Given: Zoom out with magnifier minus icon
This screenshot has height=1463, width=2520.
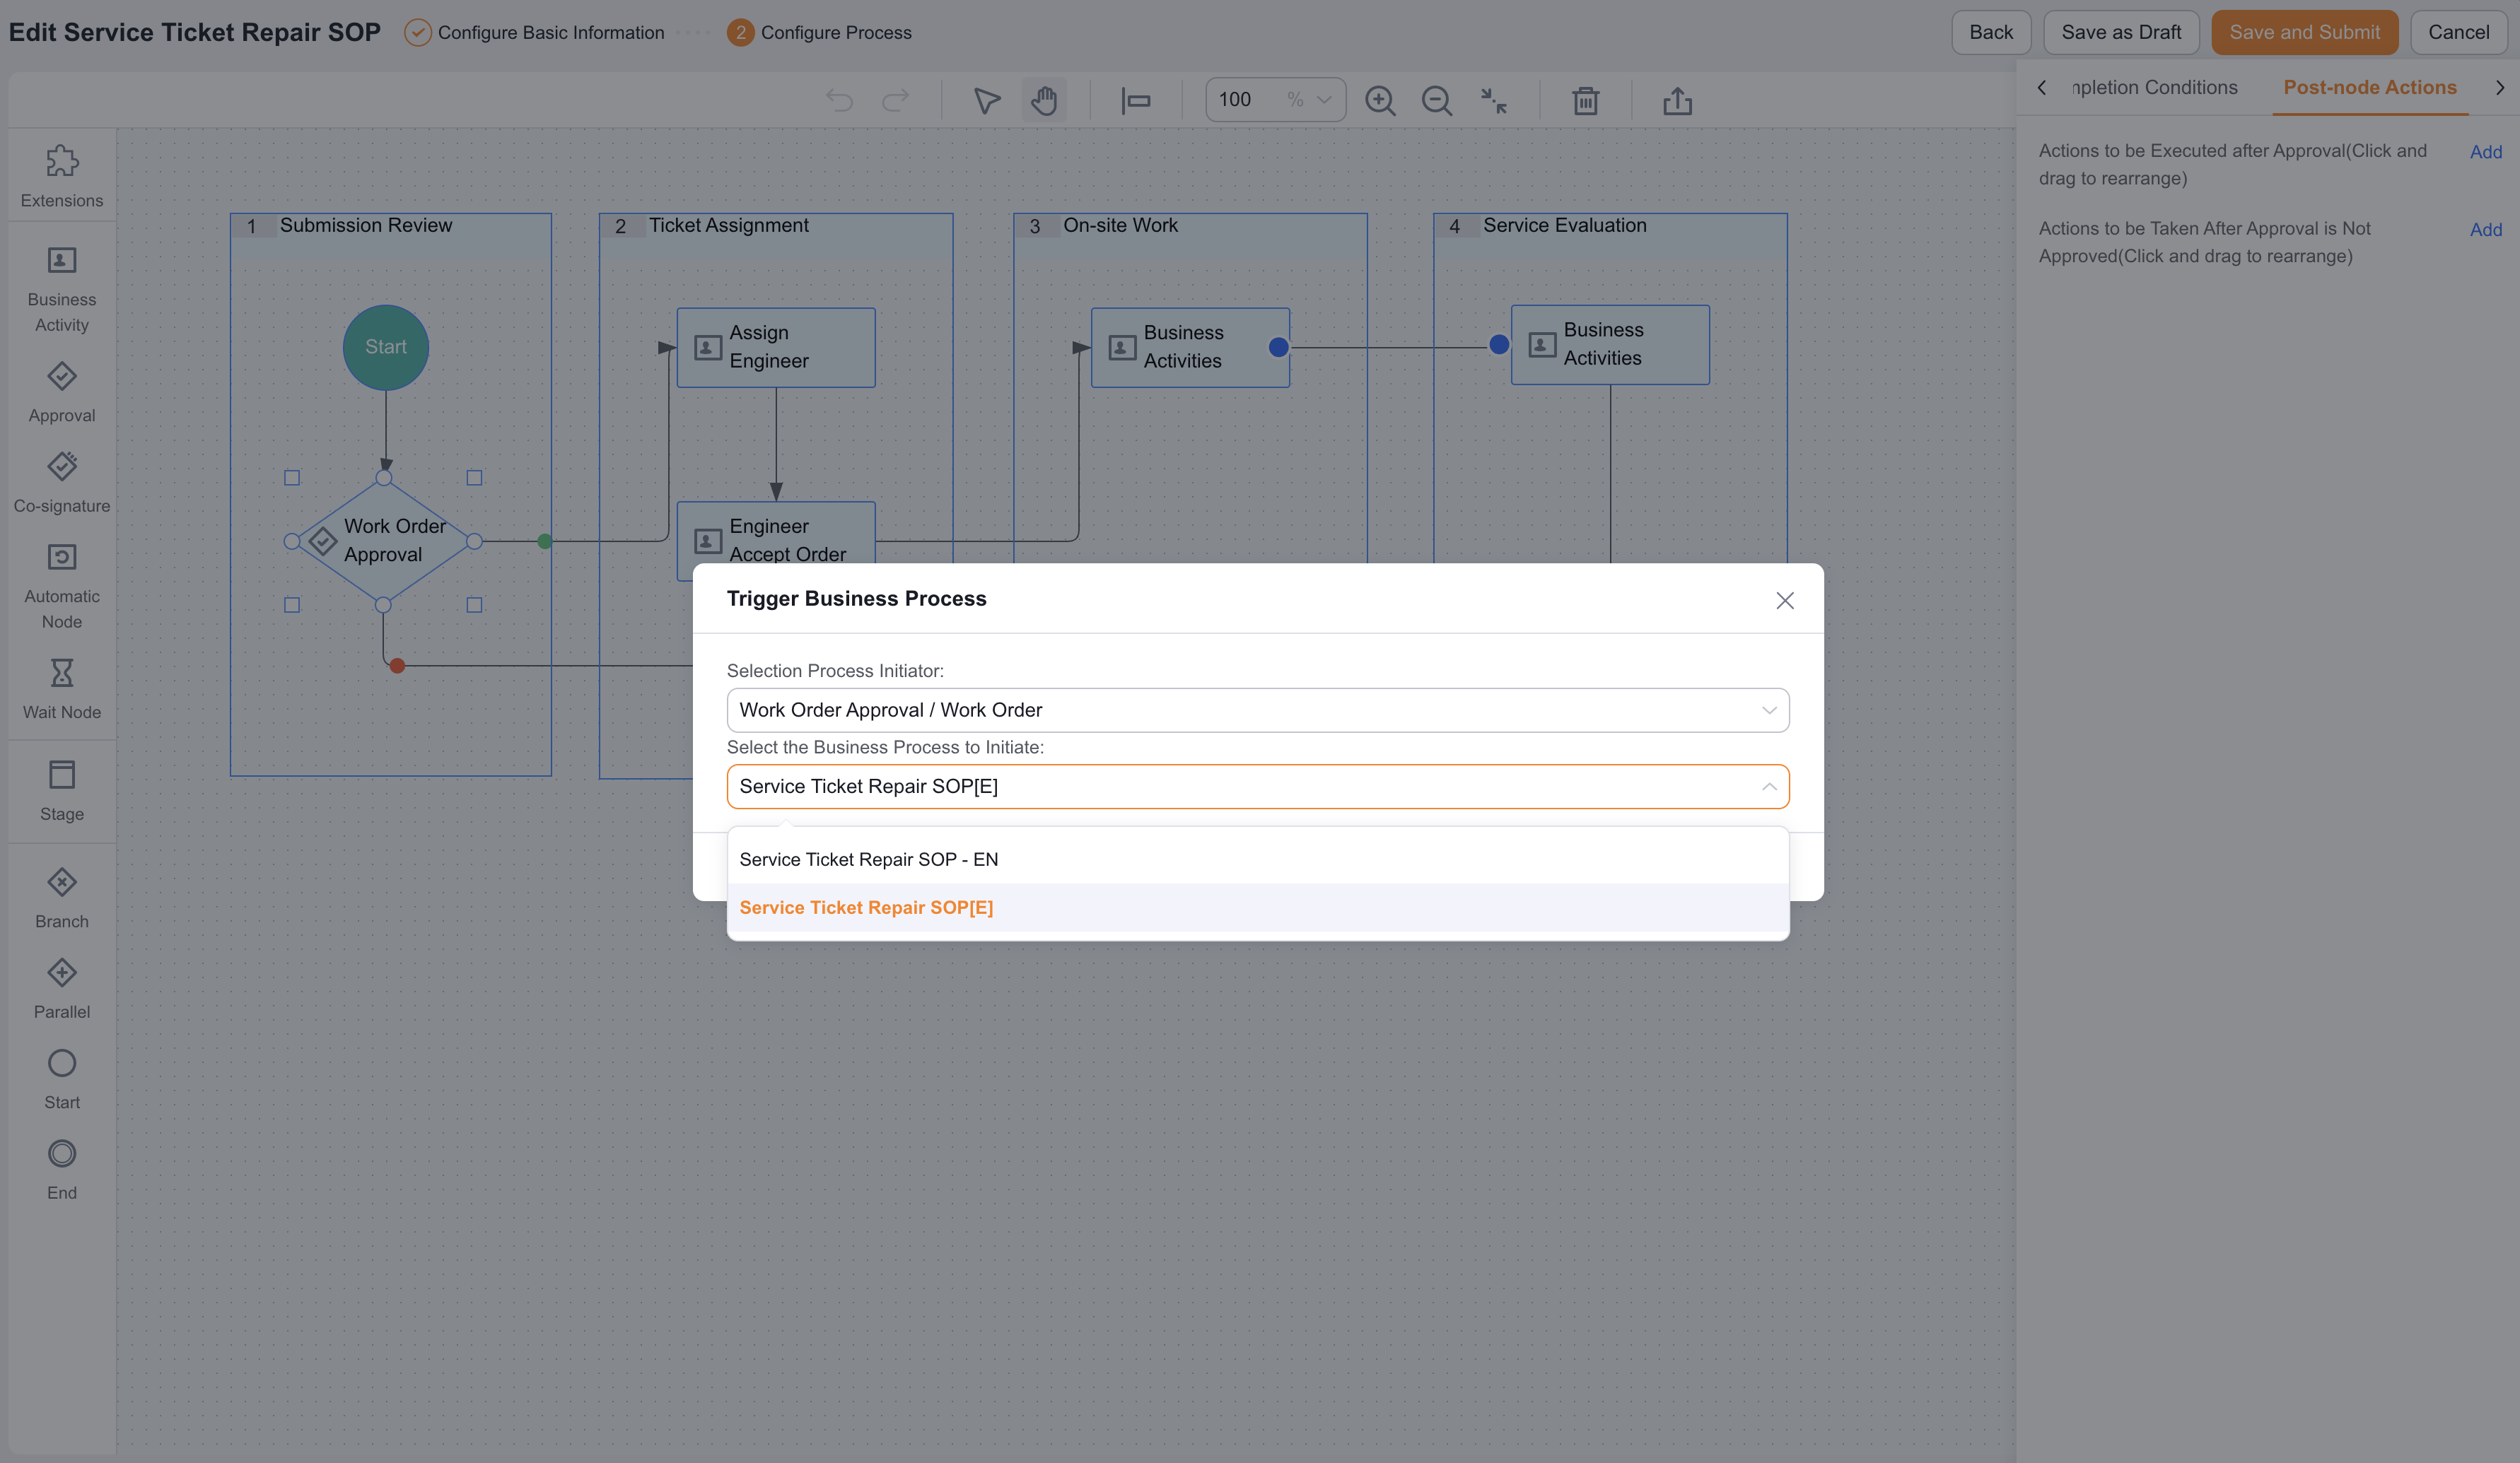Looking at the screenshot, I should tap(1437, 100).
